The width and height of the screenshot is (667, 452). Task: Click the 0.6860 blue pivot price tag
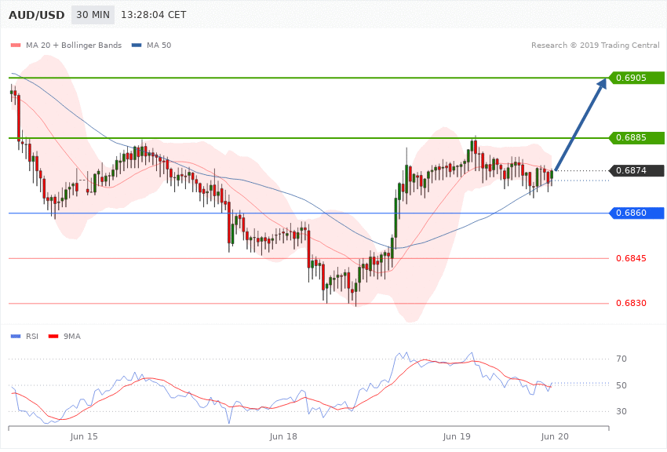[x=636, y=213]
